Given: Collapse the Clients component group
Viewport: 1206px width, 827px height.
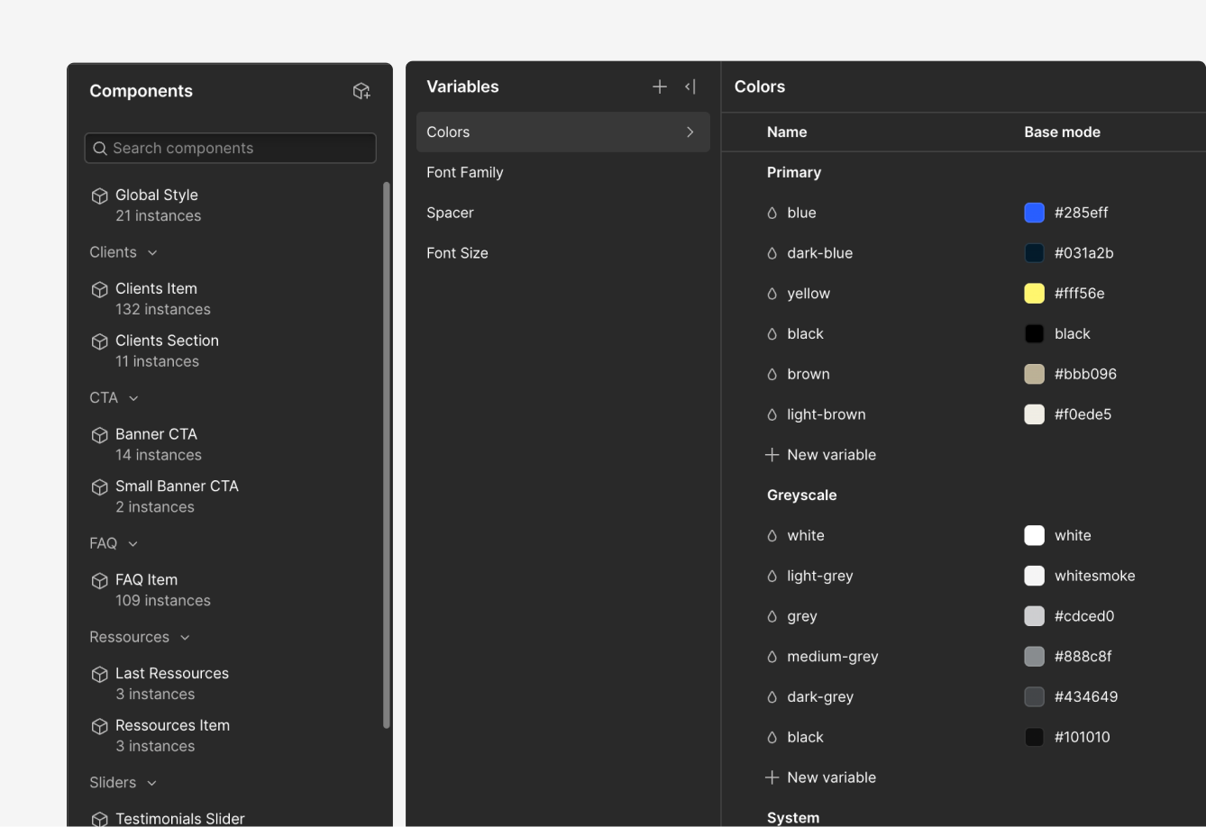Looking at the screenshot, I should (152, 253).
